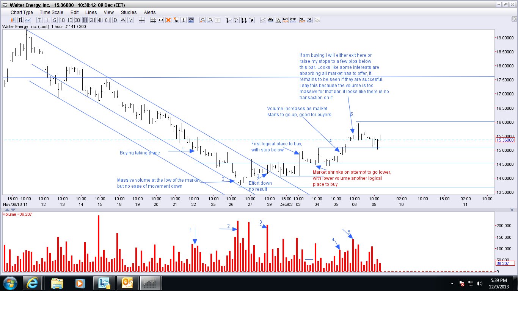Open the Studies menu
This screenshot has width=518, height=310.
129,12
